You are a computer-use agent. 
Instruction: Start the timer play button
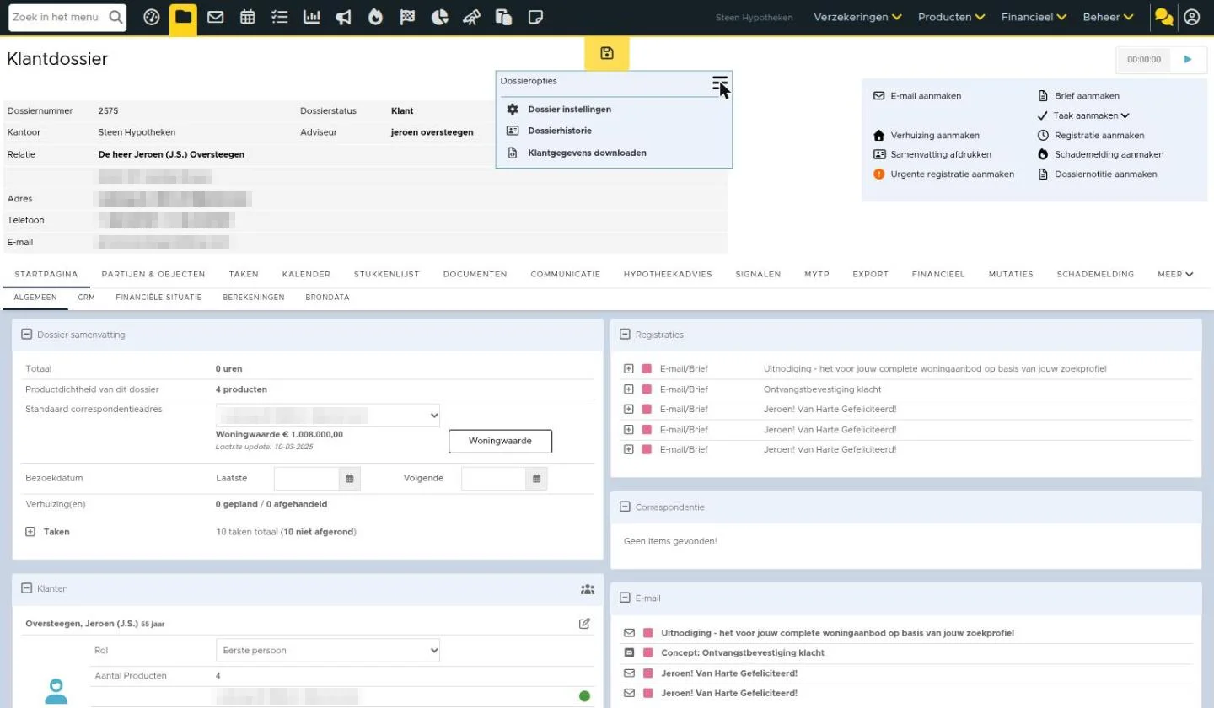point(1188,60)
